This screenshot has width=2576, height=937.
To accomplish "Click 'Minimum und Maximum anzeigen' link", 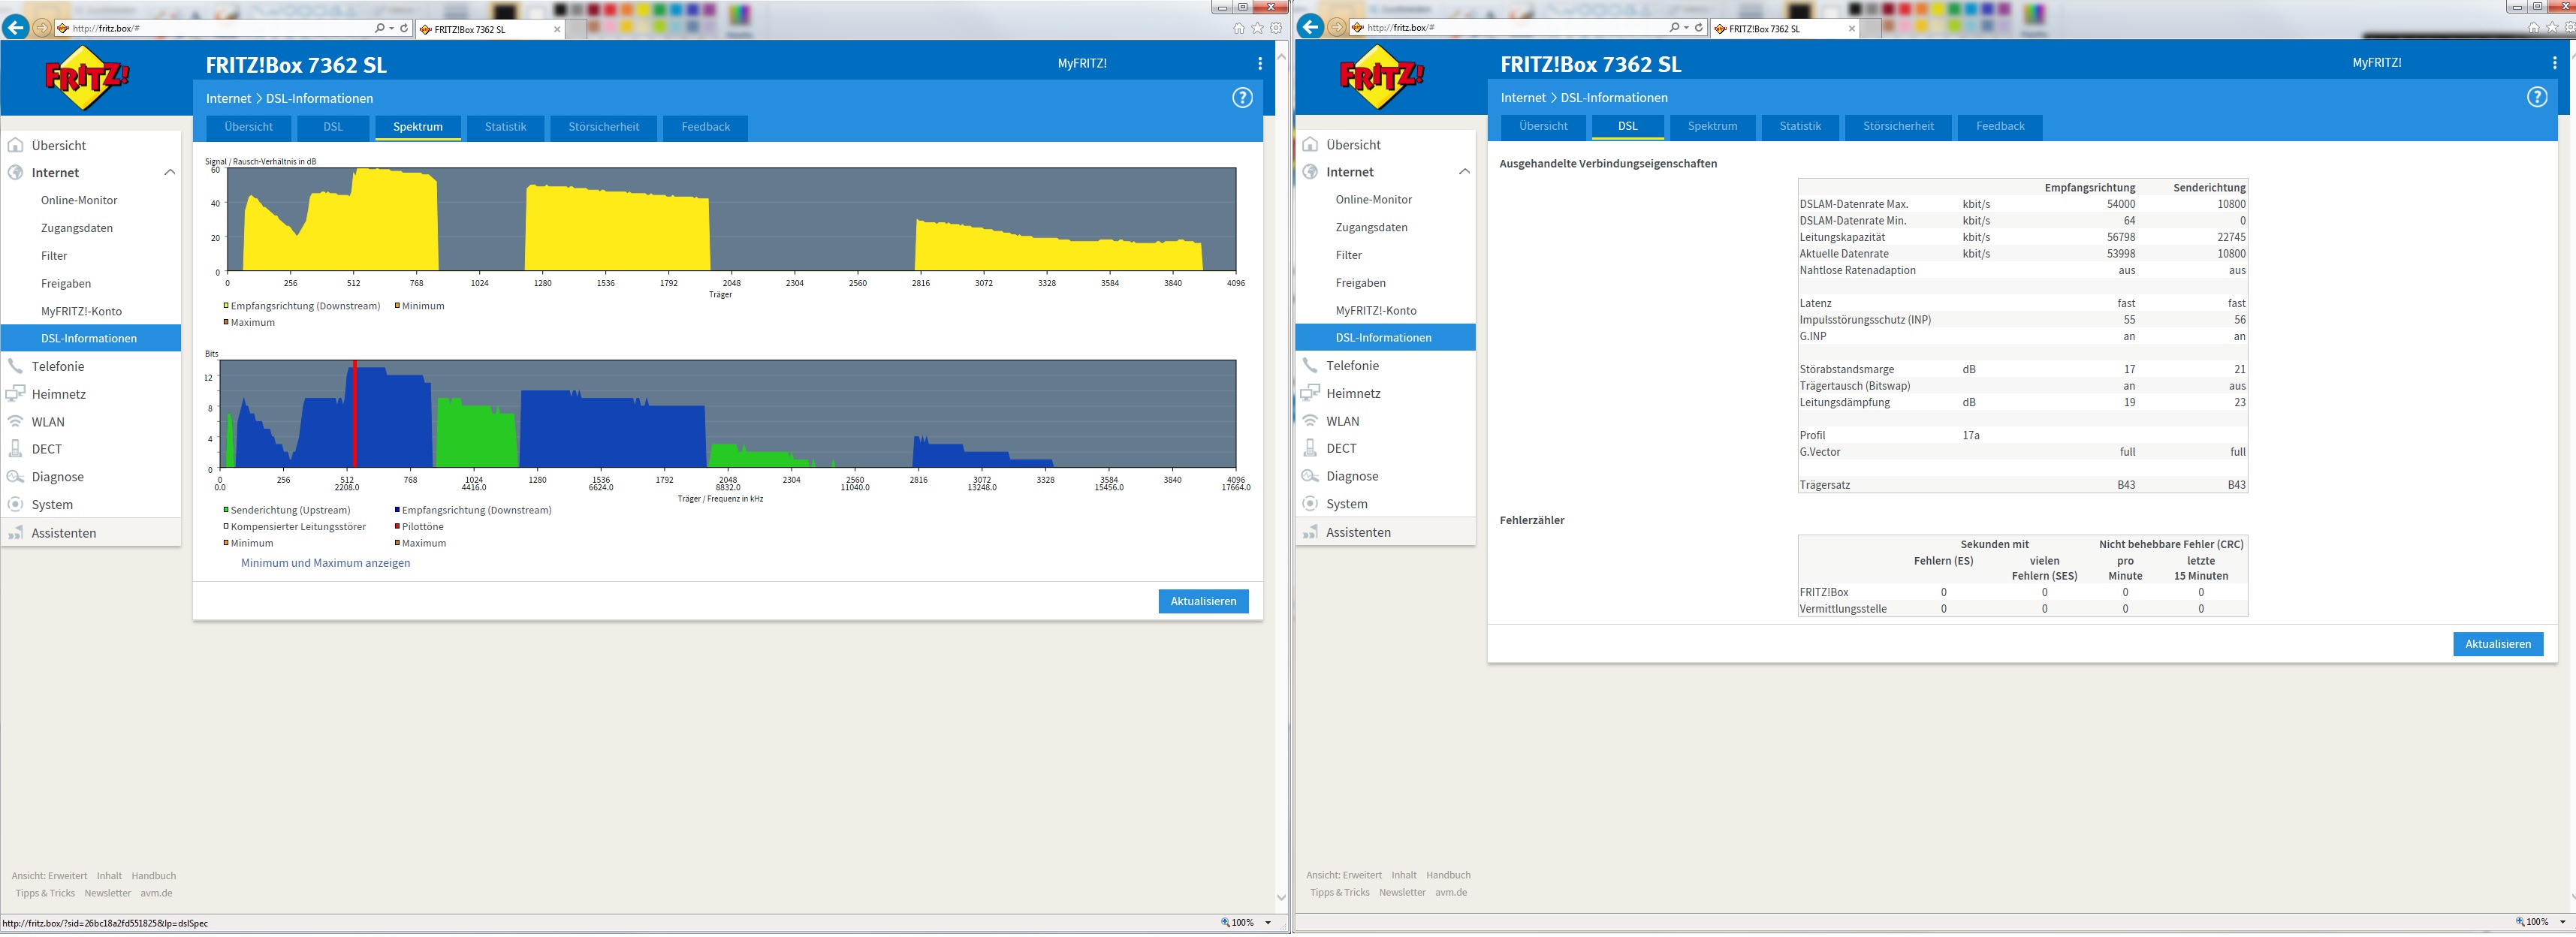I will tap(325, 563).
